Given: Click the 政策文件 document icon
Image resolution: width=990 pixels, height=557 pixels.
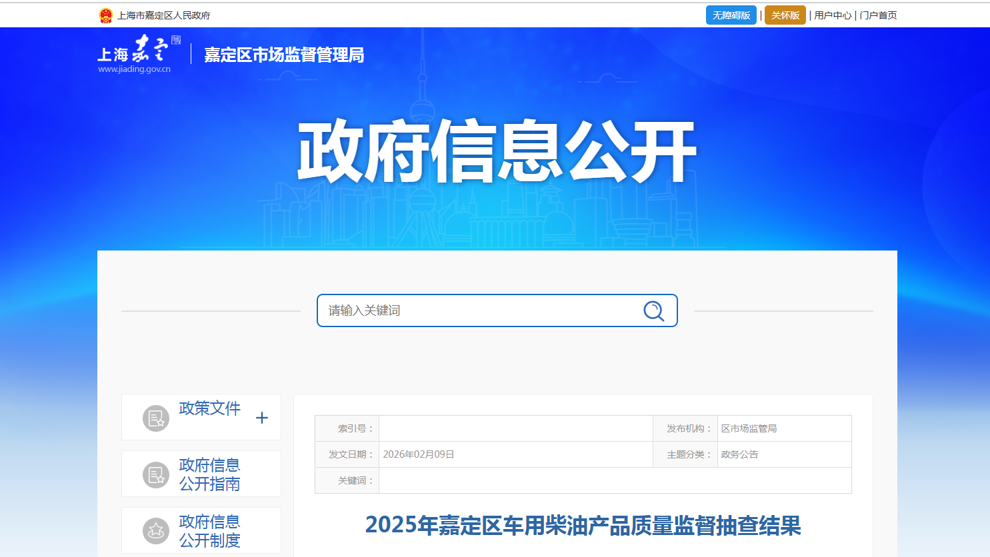Looking at the screenshot, I should [156, 418].
